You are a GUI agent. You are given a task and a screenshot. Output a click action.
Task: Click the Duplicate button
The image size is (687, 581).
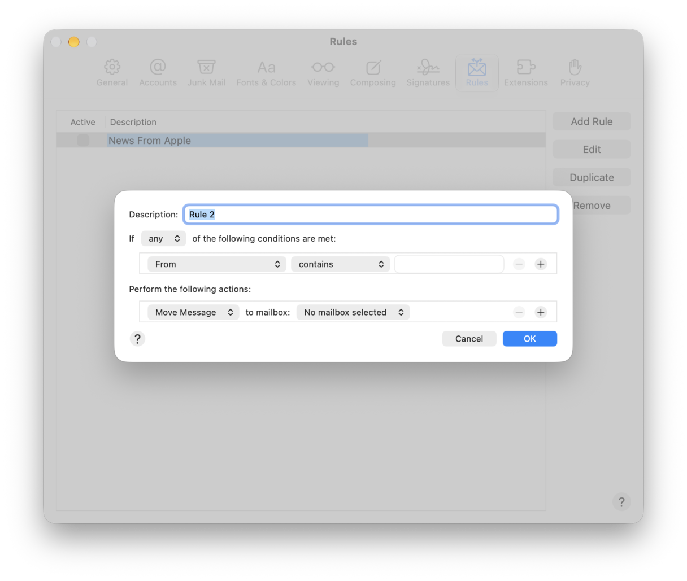coord(592,177)
